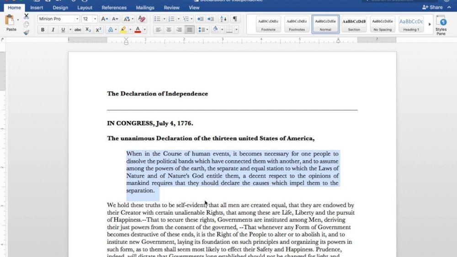Decrease indent of the paragraph
457x257 pixels.
click(x=200, y=19)
